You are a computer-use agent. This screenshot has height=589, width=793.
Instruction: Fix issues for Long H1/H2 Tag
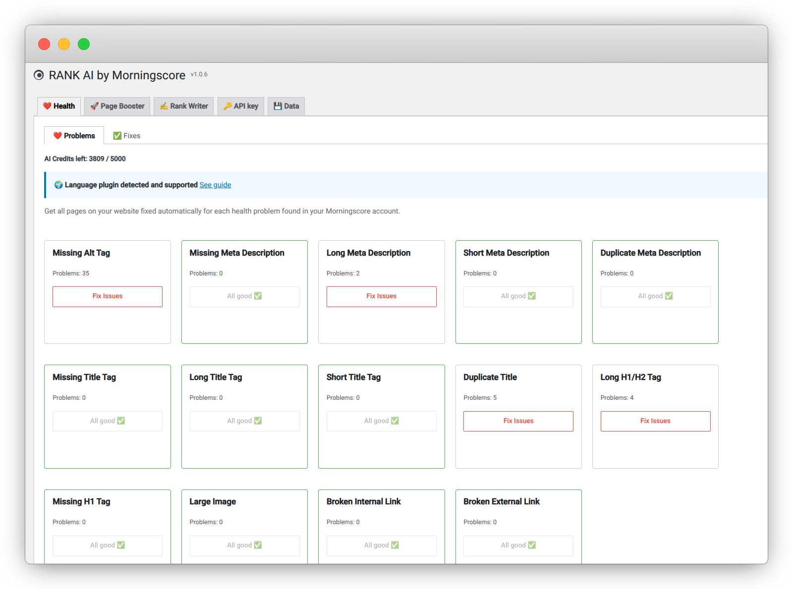655,421
